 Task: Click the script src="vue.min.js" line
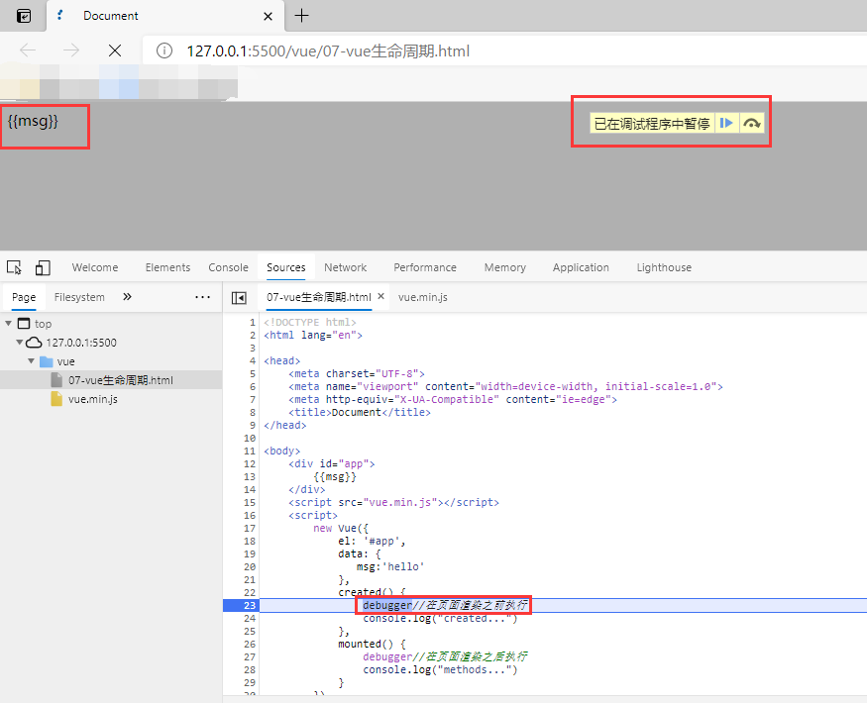(393, 502)
